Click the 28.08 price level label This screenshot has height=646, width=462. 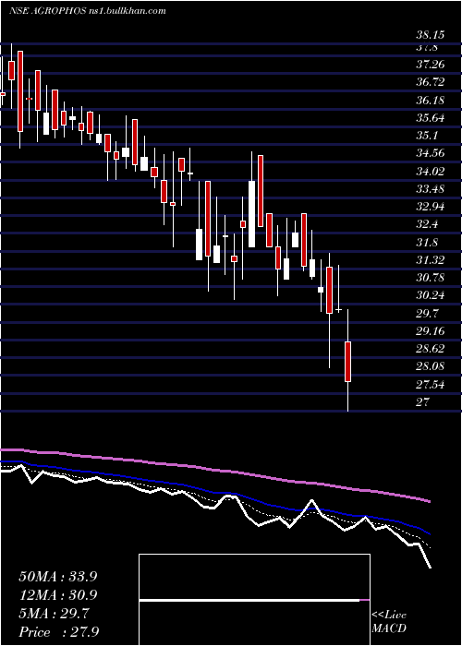430,366
